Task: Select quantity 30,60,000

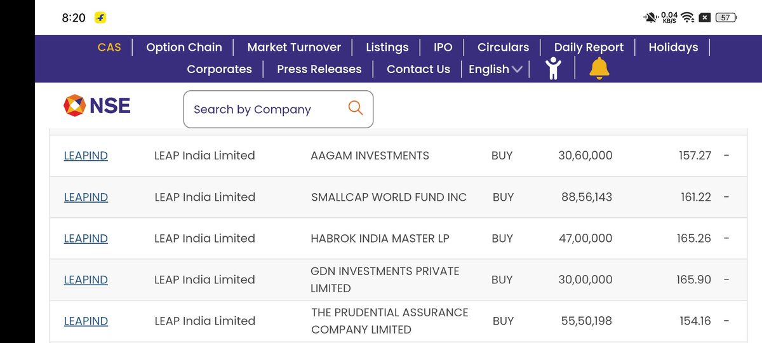Action: (x=585, y=156)
